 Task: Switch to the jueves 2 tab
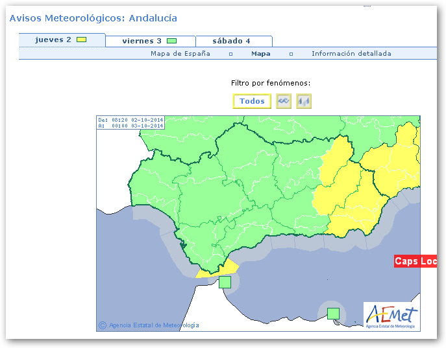(x=53, y=40)
